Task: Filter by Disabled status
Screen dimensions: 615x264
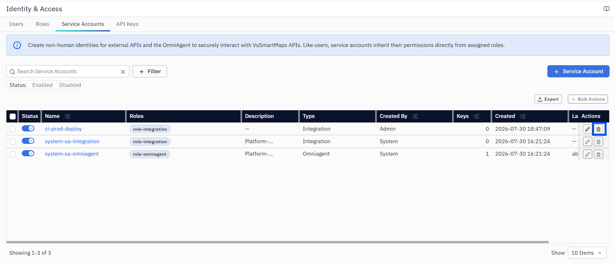Action: 70,85
